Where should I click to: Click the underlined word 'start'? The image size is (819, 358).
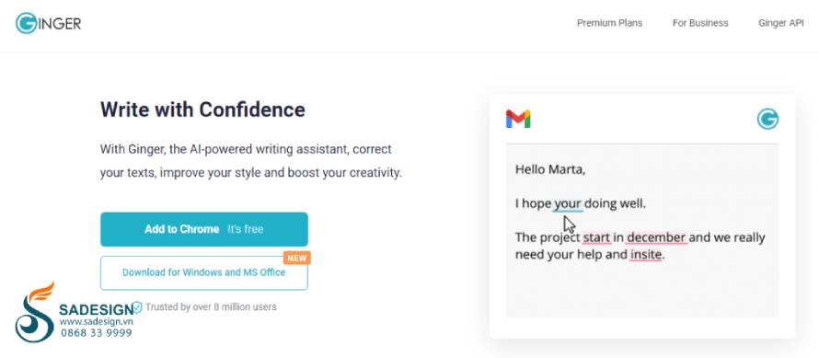pos(596,237)
